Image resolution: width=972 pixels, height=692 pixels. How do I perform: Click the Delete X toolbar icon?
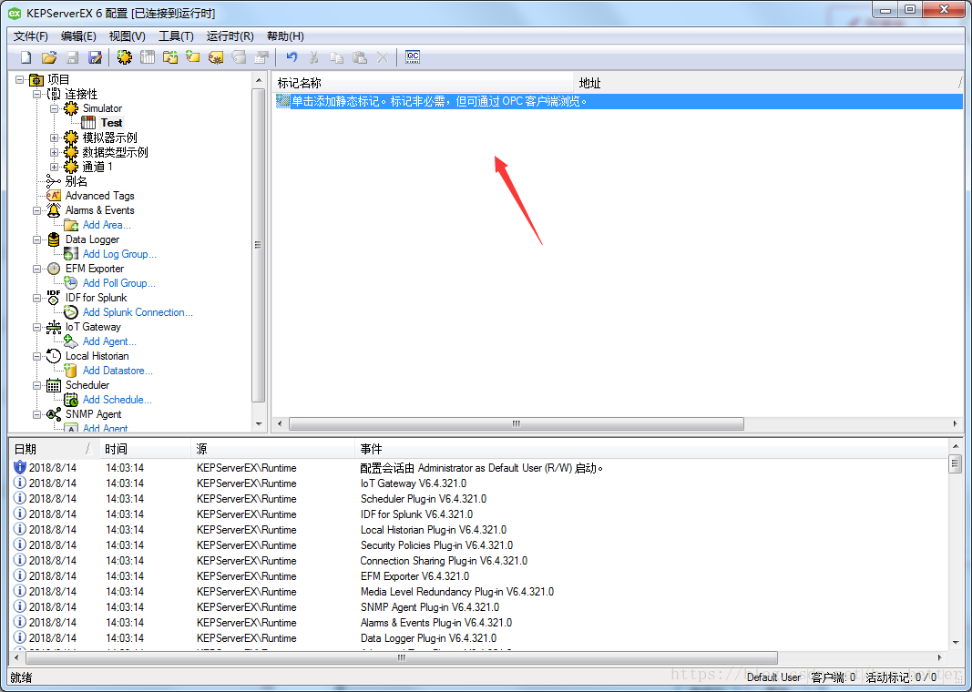(x=383, y=57)
